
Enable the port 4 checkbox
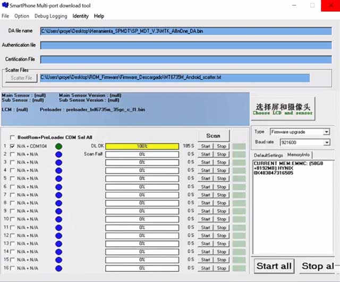click(x=12, y=170)
